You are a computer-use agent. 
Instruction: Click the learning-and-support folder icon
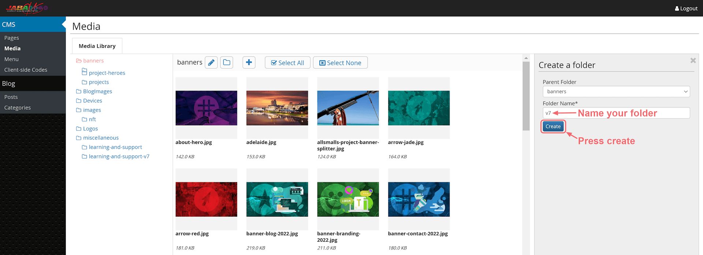click(x=85, y=147)
